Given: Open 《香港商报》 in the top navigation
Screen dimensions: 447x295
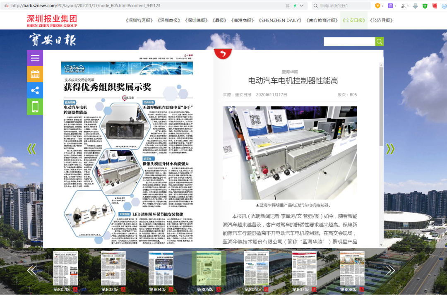Looking at the screenshot, I should (242, 21).
